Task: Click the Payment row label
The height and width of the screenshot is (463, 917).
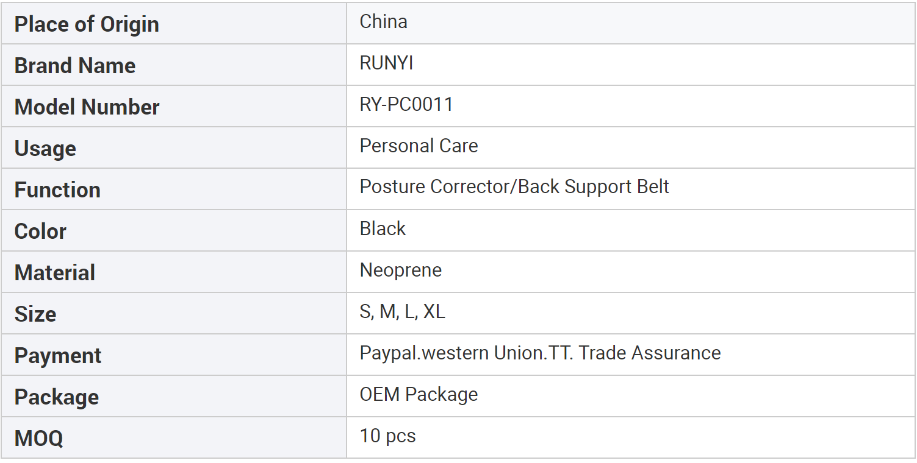Action: coord(58,356)
